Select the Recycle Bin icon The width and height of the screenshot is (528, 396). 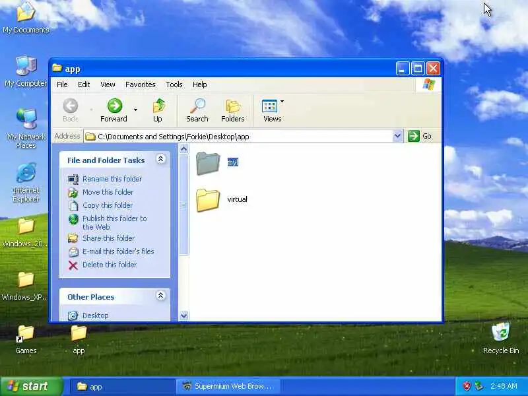[501, 338]
